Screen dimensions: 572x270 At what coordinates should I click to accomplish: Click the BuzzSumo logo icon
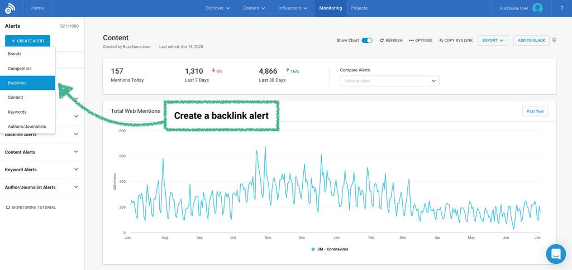[10, 8]
